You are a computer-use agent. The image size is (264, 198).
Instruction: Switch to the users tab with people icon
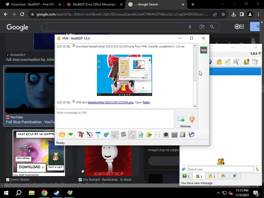pos(199,176)
